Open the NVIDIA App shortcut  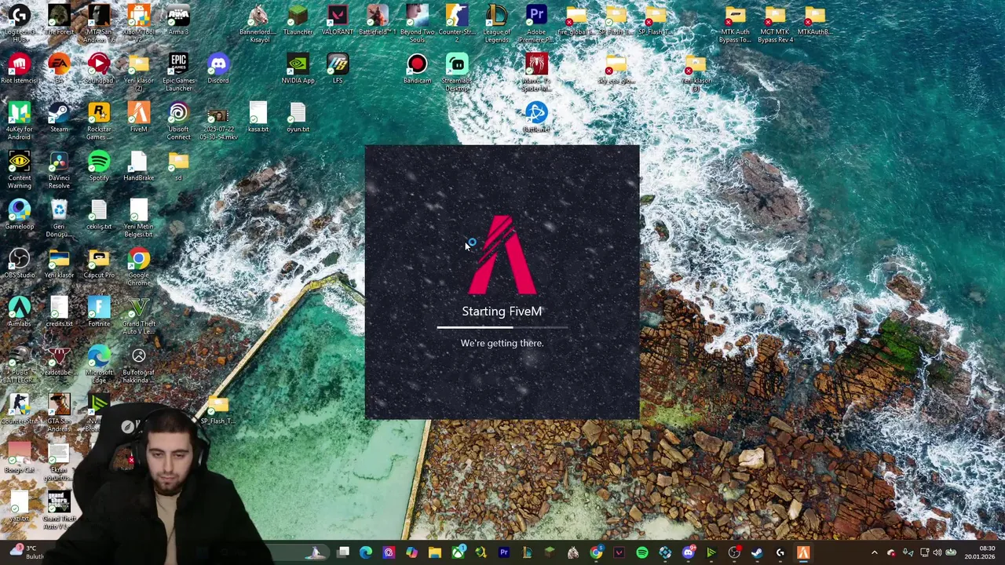point(298,69)
